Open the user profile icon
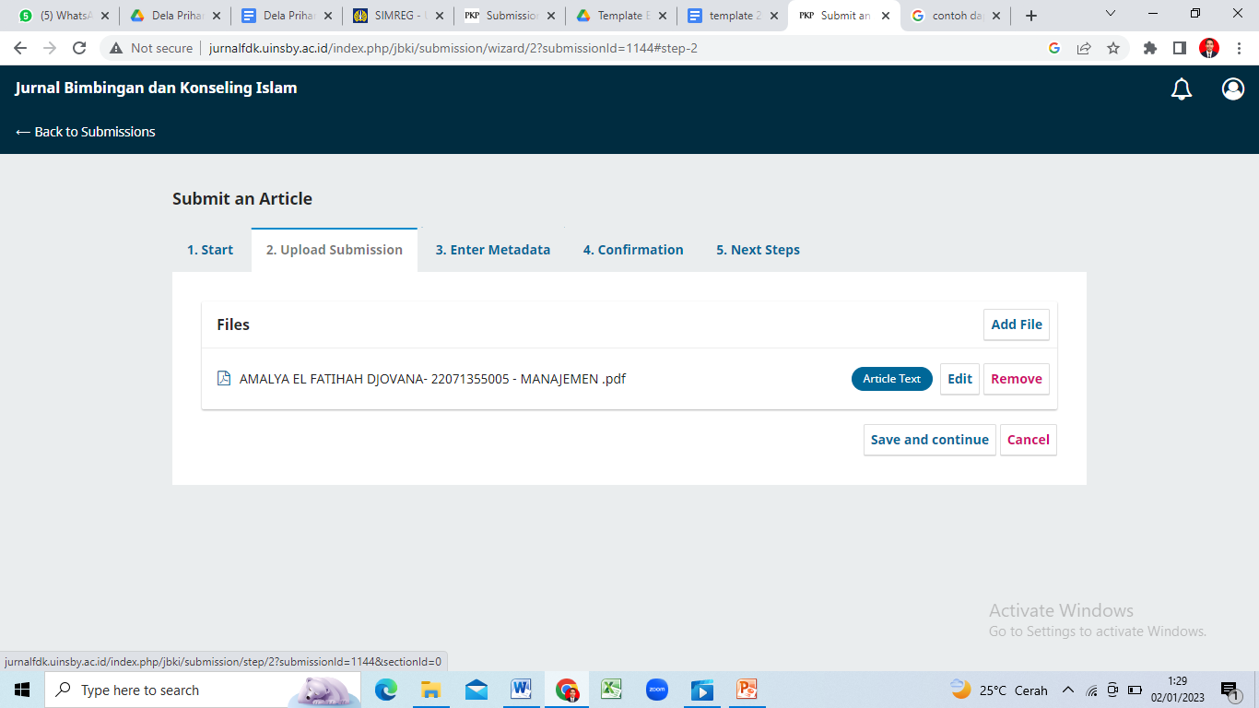The width and height of the screenshot is (1259, 708). [x=1232, y=88]
